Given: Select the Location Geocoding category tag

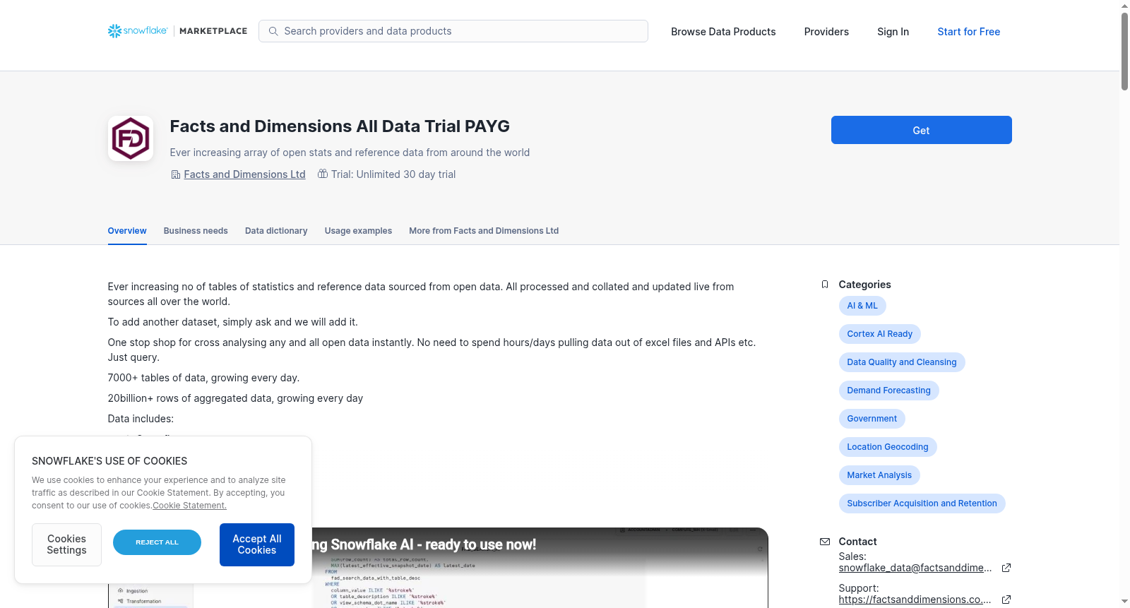Looking at the screenshot, I should 888,447.
